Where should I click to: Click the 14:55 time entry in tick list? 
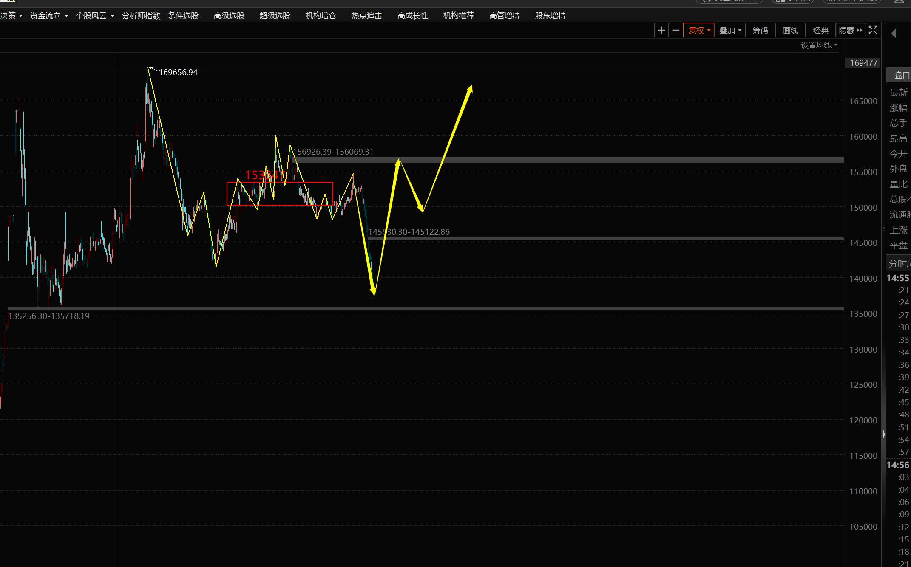(x=898, y=278)
